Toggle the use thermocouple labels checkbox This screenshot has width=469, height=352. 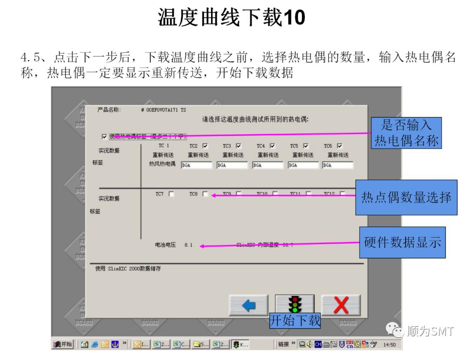pyautogui.click(x=104, y=137)
